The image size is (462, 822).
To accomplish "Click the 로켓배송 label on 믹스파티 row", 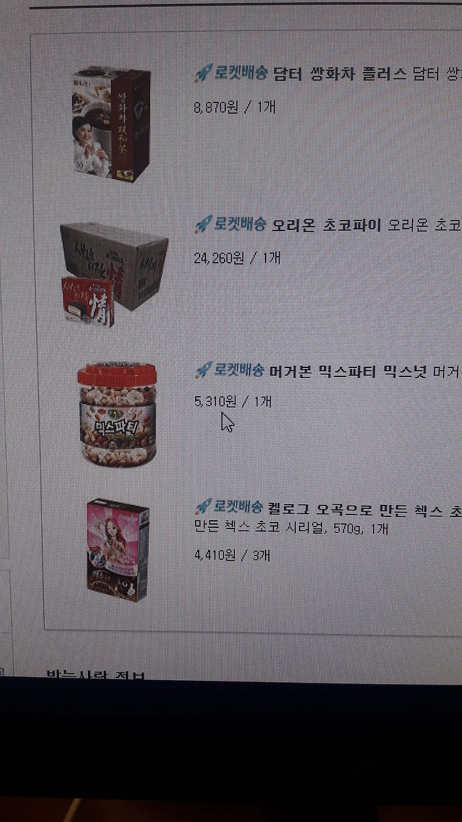I will pyautogui.click(x=239, y=369).
